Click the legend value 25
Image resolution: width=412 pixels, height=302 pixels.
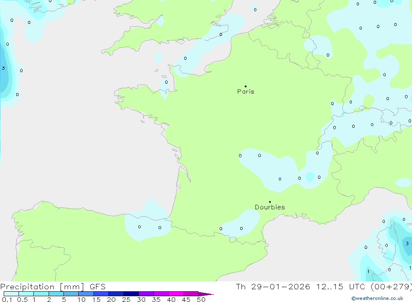(x=126, y=300)
